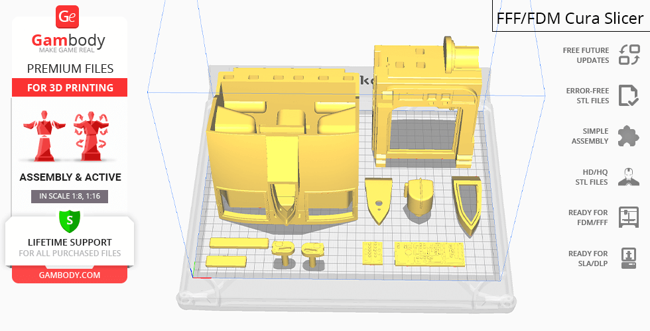This screenshot has height=331, width=650.
Task: Click the 'IN SCALE 1:8, 1:16' badge
Action: click(70, 196)
